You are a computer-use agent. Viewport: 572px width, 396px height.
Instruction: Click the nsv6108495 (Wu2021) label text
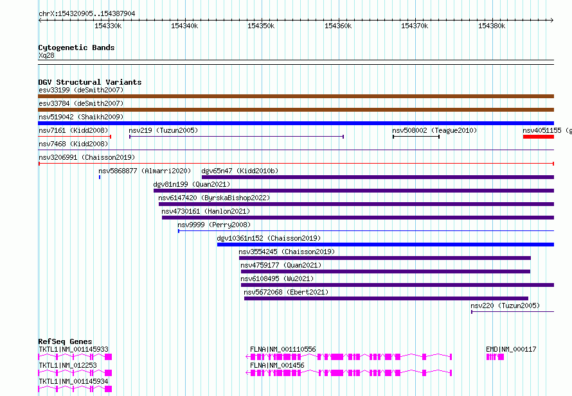[x=277, y=279]
